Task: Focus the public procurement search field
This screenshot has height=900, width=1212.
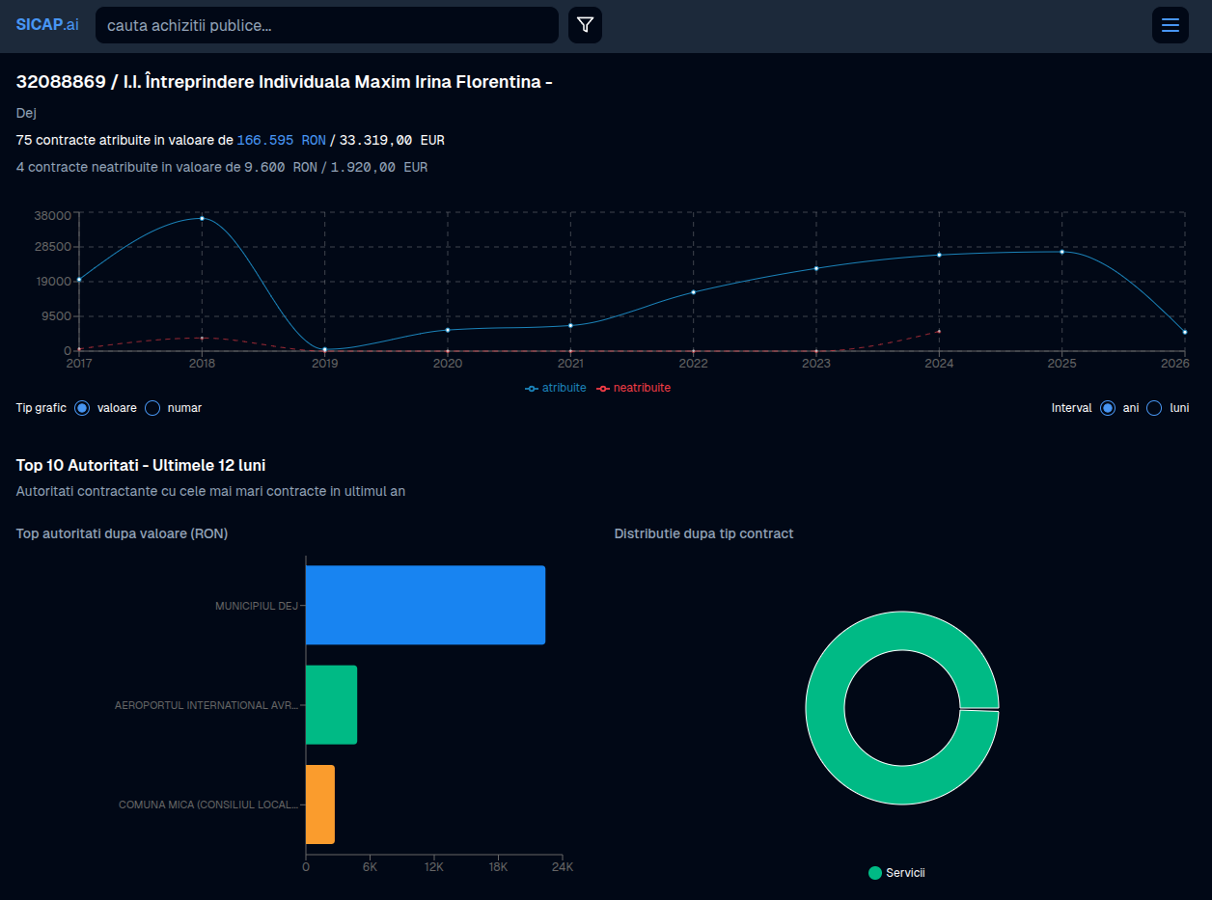Action: [326, 25]
